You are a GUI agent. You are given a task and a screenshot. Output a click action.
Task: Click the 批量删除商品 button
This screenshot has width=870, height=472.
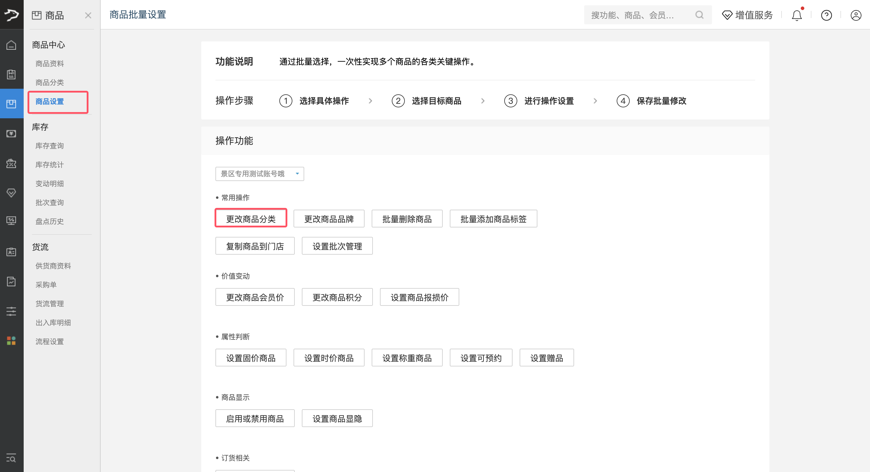point(407,219)
